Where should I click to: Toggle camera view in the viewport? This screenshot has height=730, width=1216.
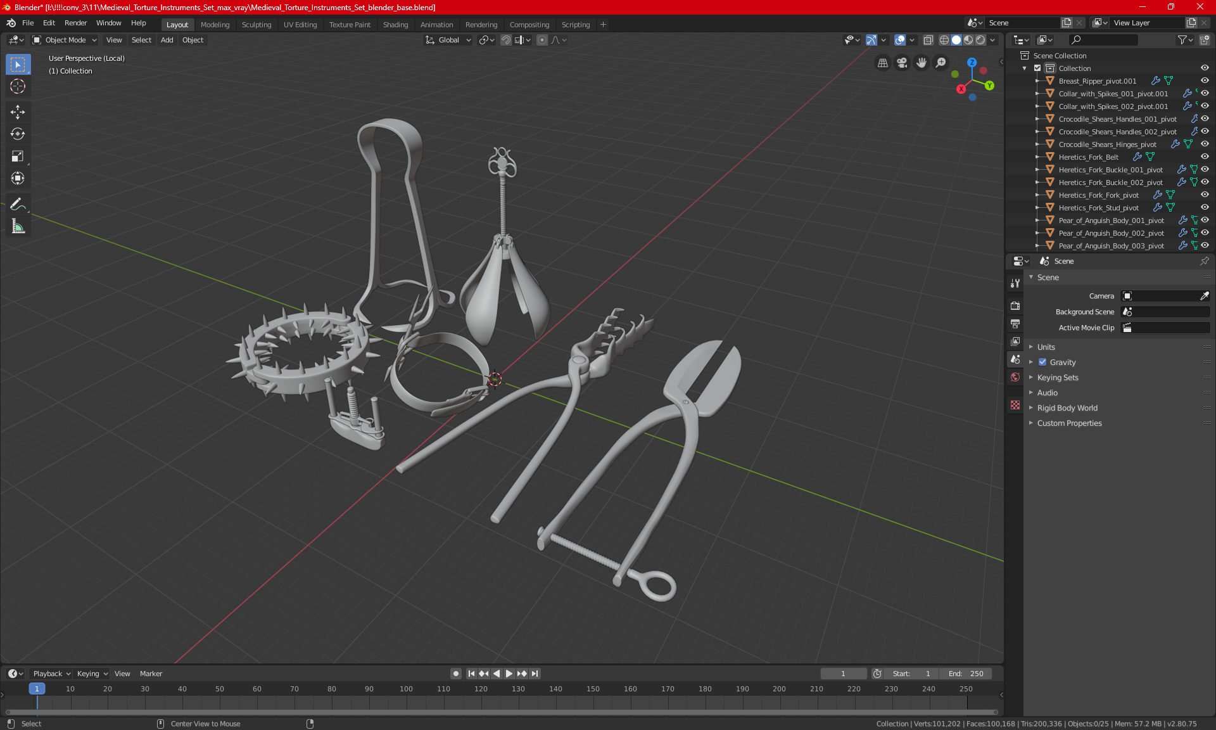tap(902, 63)
